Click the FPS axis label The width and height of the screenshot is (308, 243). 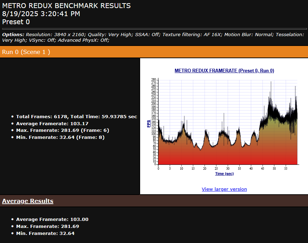149,124
